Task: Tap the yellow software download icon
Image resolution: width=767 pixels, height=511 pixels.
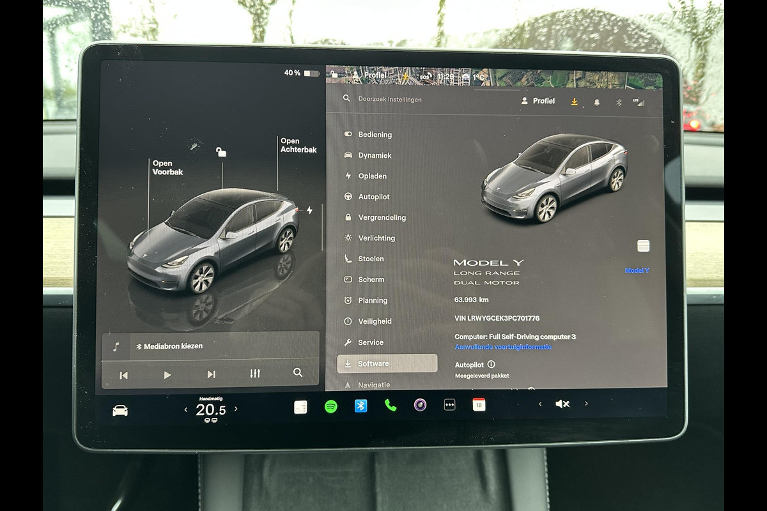Action: point(574,102)
